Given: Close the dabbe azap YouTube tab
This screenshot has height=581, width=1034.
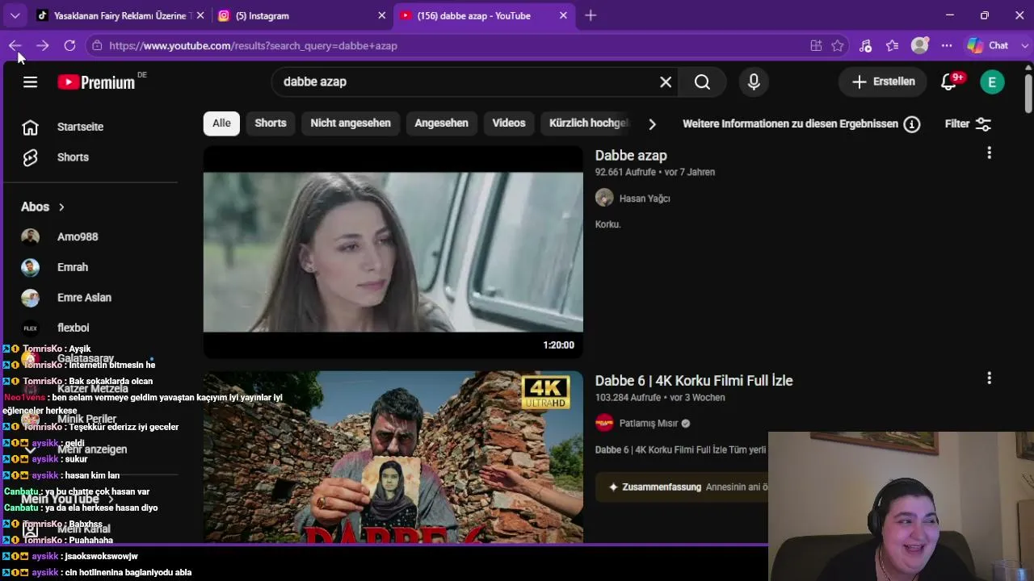Looking at the screenshot, I should pos(564,15).
